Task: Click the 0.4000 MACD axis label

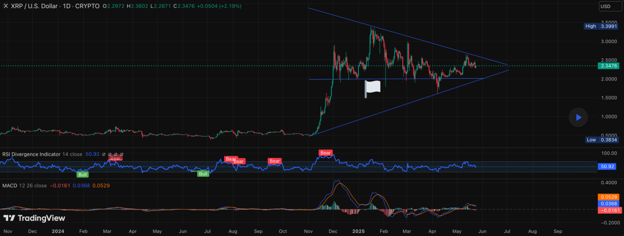Action: tap(609, 183)
